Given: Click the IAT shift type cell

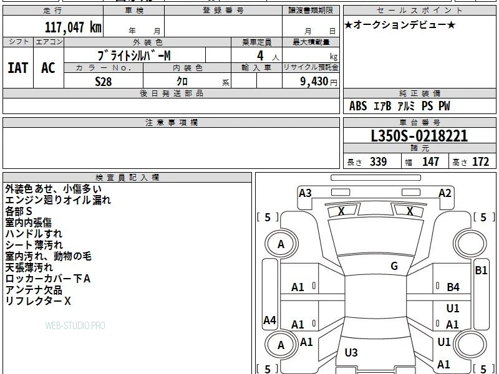Looking at the screenshot, I should (18, 68).
